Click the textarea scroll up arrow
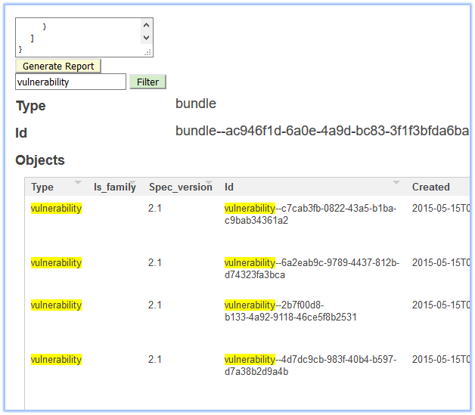Viewport: 475px width, 415px height. 146,25
